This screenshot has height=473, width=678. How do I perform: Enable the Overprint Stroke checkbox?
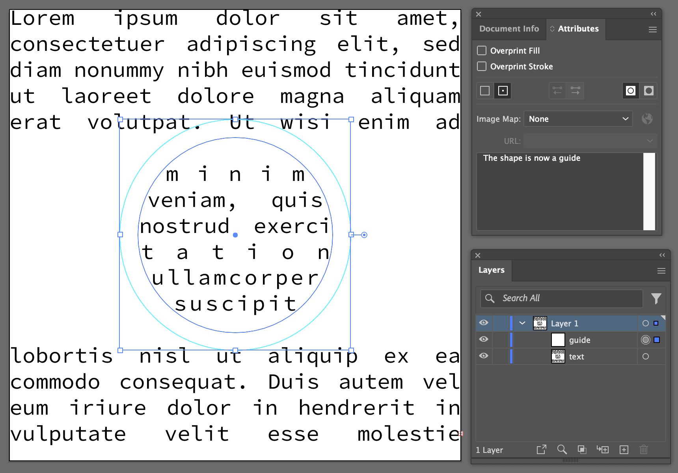click(482, 66)
